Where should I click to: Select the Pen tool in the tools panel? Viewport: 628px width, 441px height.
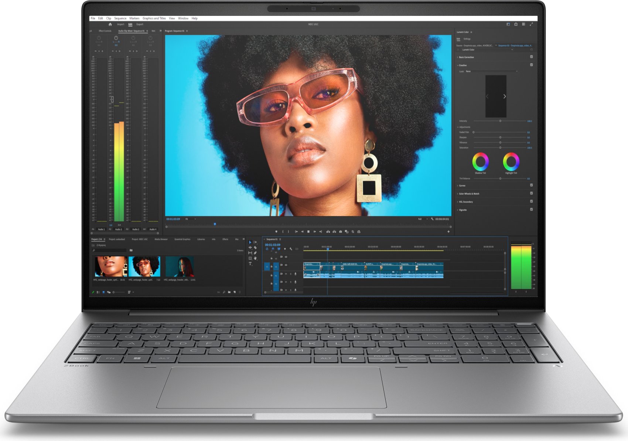tap(255, 253)
